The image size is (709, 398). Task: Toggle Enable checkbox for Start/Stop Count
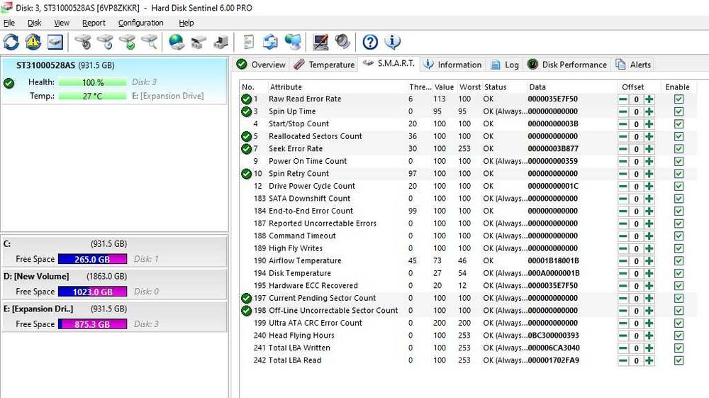pyautogui.click(x=679, y=124)
